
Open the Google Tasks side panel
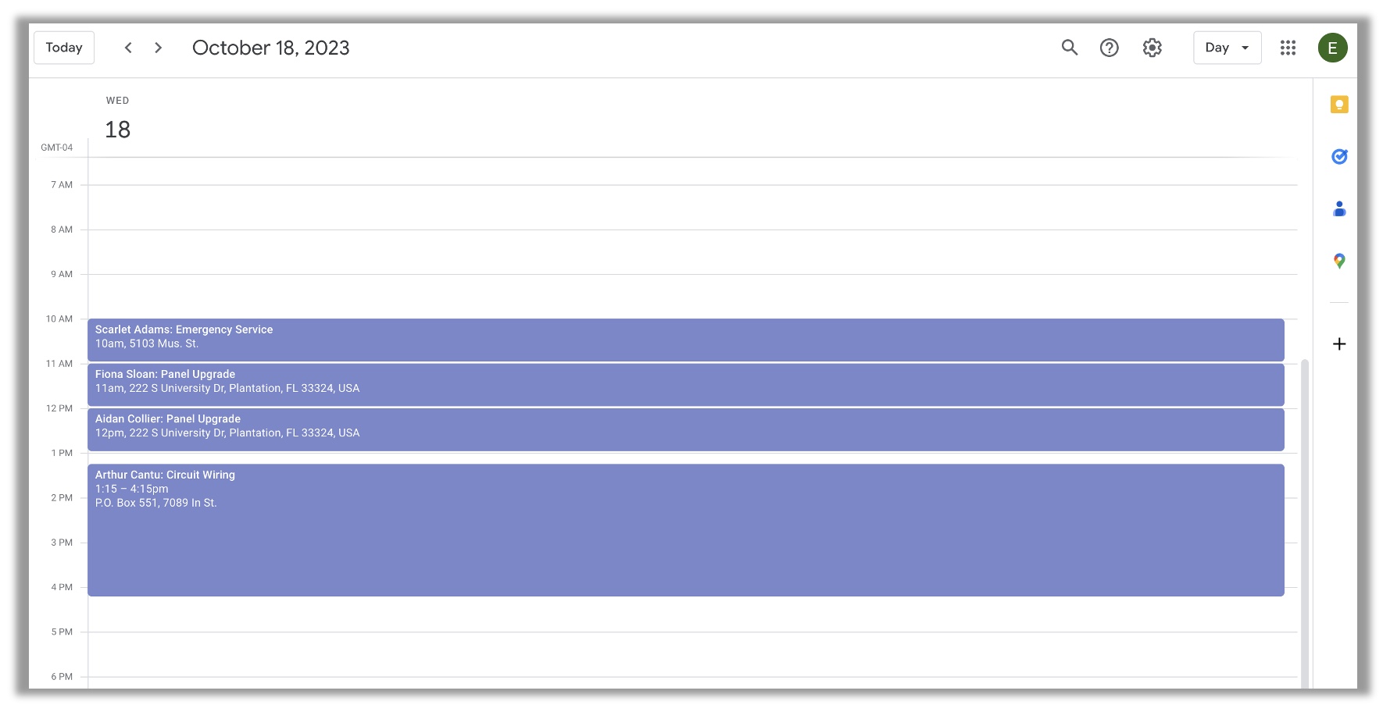coord(1339,157)
